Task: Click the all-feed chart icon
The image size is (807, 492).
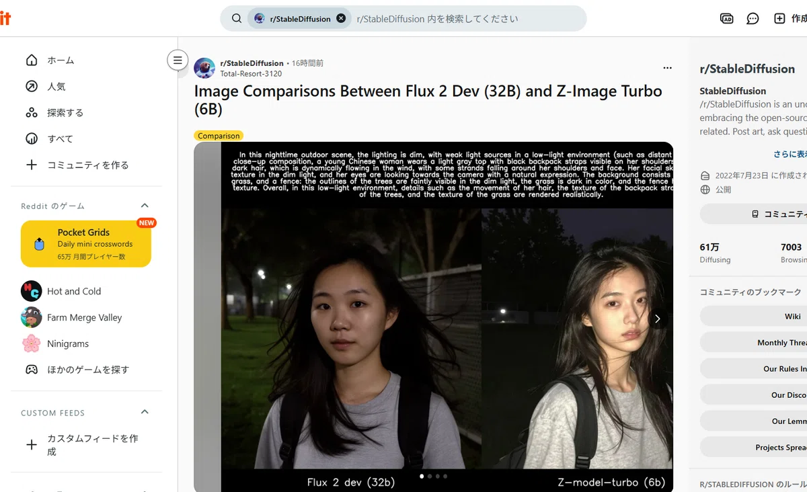Action: pyautogui.click(x=32, y=139)
